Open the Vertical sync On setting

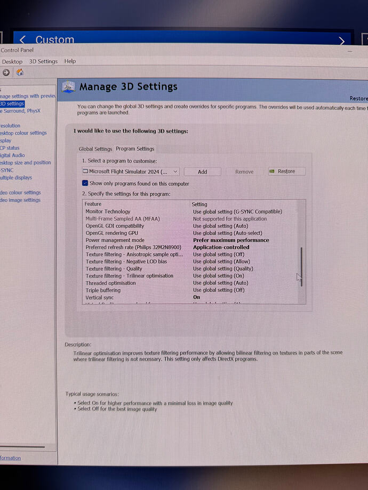pos(196,297)
